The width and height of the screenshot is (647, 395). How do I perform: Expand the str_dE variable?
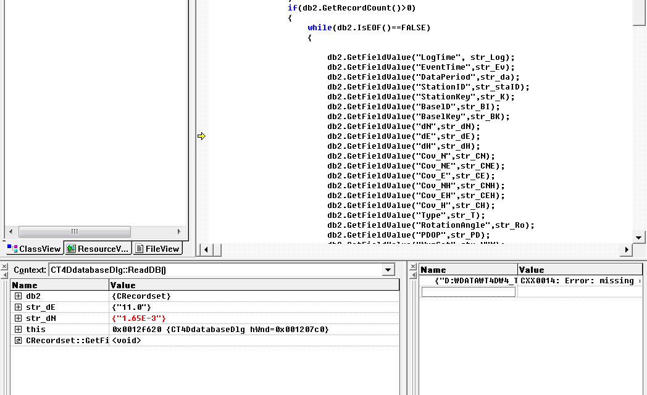18,307
